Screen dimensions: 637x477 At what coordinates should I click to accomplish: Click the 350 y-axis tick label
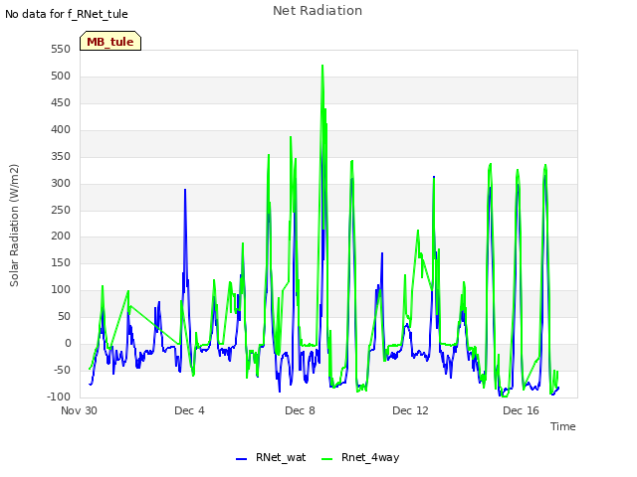tap(61, 156)
